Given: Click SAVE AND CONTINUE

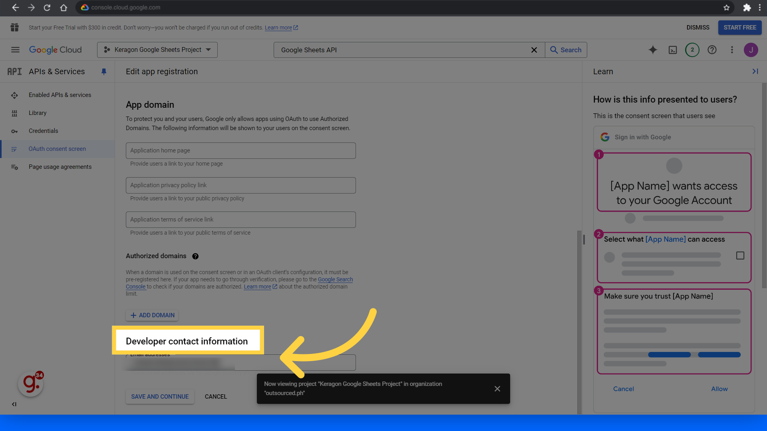Looking at the screenshot, I should pyautogui.click(x=160, y=397).
